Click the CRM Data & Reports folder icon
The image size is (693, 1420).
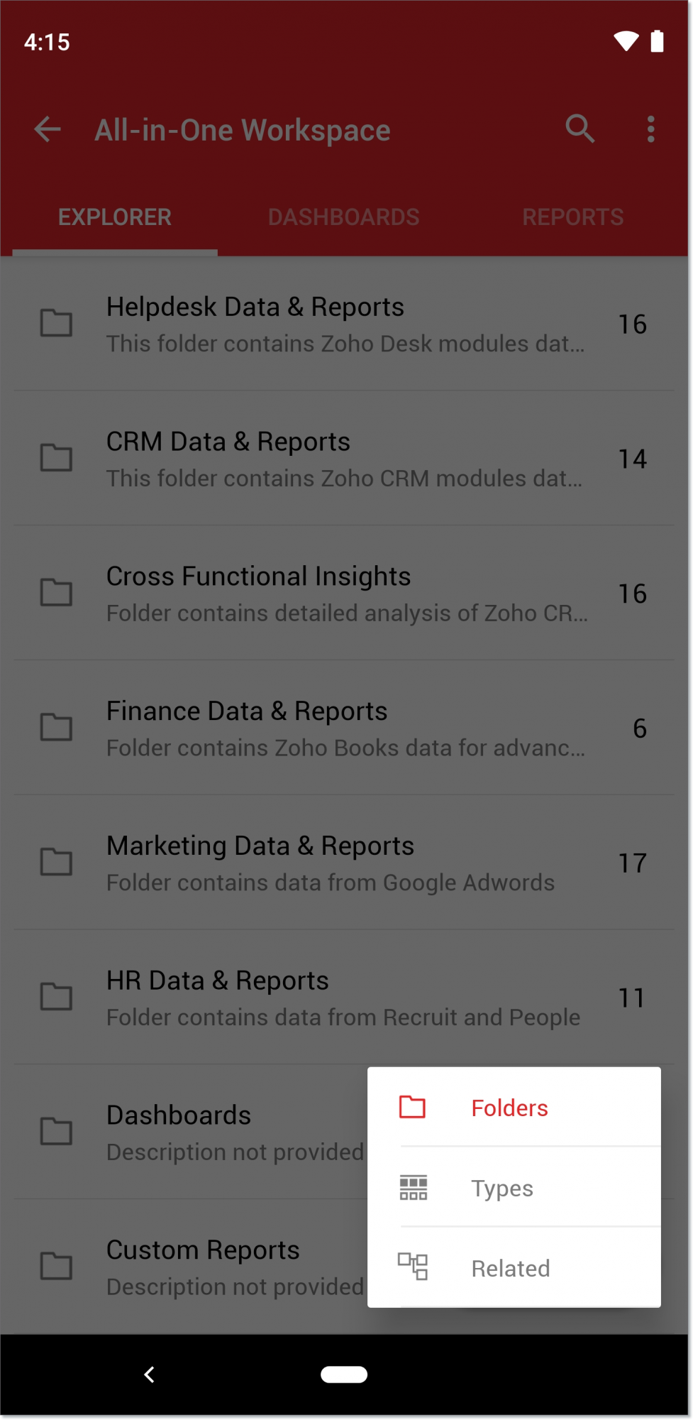coord(56,458)
